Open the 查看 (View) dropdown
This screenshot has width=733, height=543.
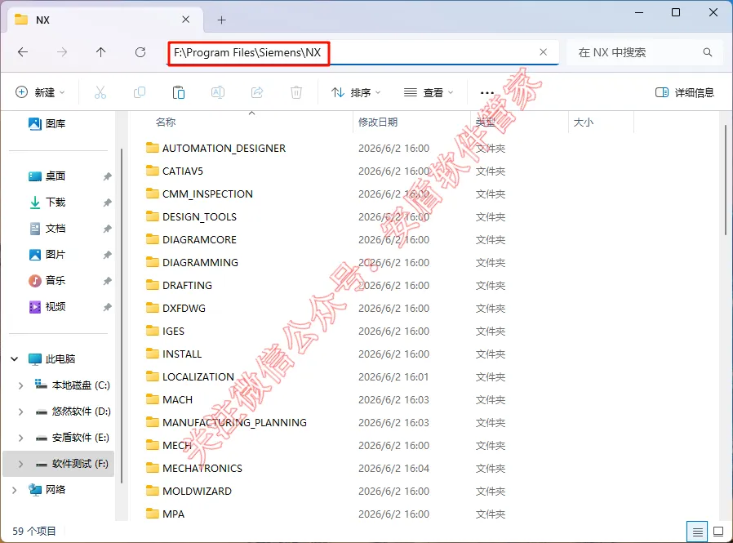click(x=429, y=92)
